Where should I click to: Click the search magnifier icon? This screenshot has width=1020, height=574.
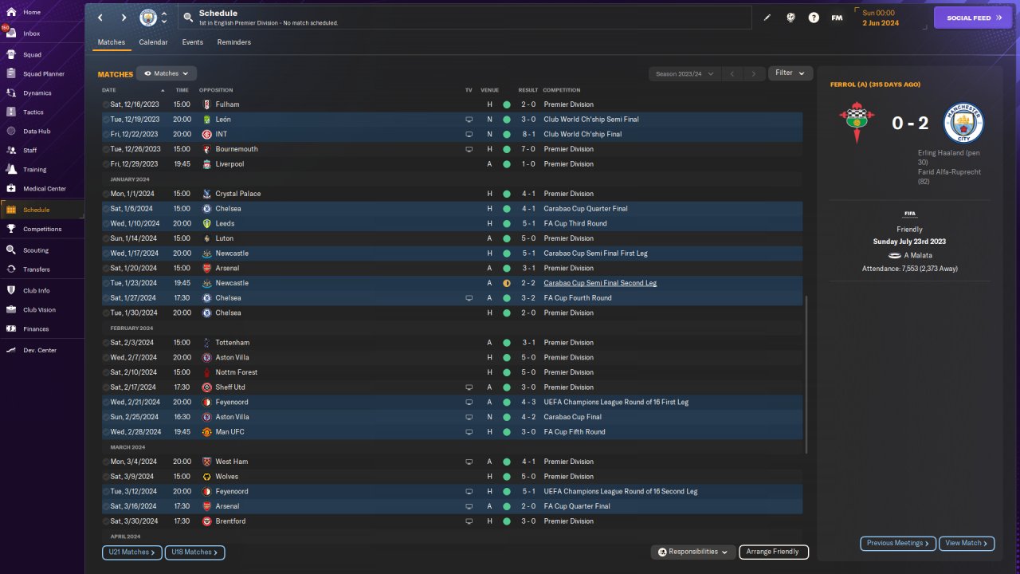[x=187, y=18]
